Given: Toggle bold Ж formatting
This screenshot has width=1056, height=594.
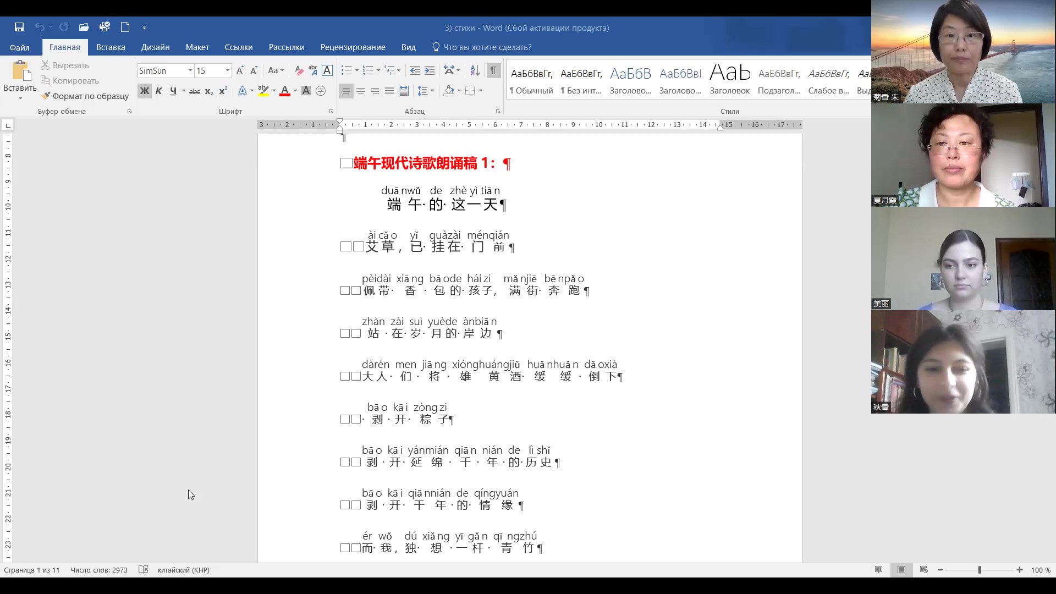Looking at the screenshot, I should 144,91.
